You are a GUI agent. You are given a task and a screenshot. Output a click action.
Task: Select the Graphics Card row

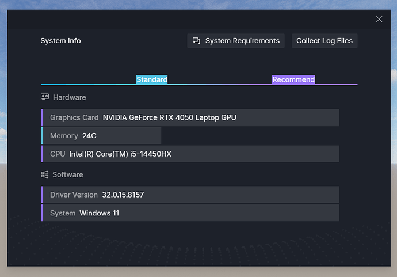190,117
